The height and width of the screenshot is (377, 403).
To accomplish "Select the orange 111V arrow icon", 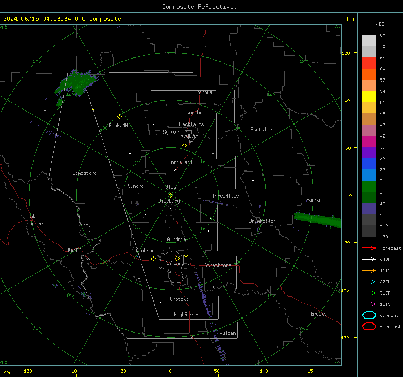I will pos(369,270).
